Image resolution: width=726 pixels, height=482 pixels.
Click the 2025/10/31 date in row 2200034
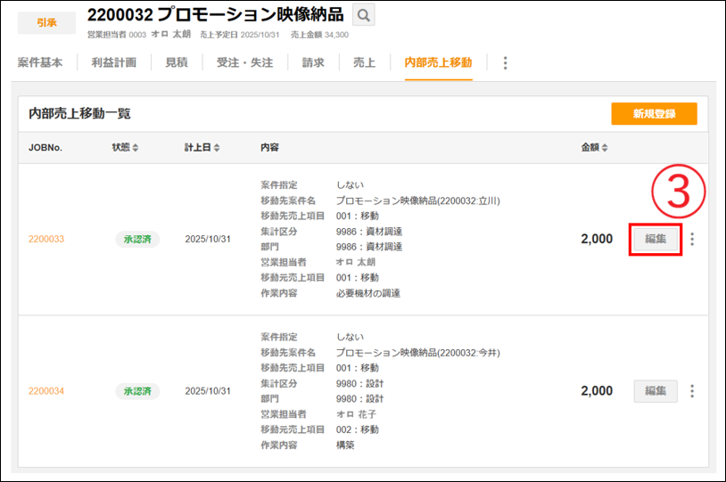click(x=208, y=391)
